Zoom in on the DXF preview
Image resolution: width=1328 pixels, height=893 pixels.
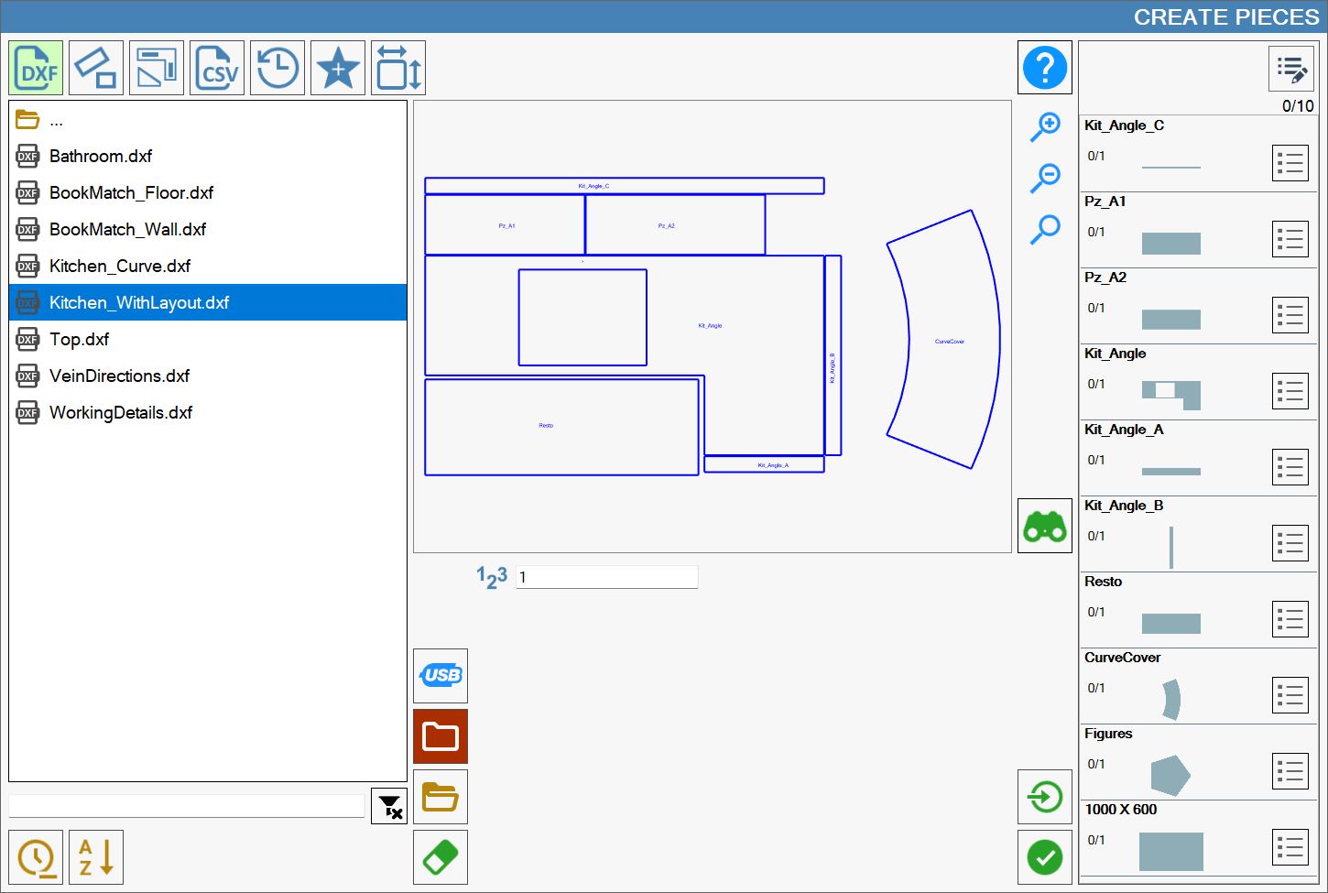tap(1045, 126)
